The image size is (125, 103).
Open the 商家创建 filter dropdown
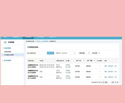(84, 53)
